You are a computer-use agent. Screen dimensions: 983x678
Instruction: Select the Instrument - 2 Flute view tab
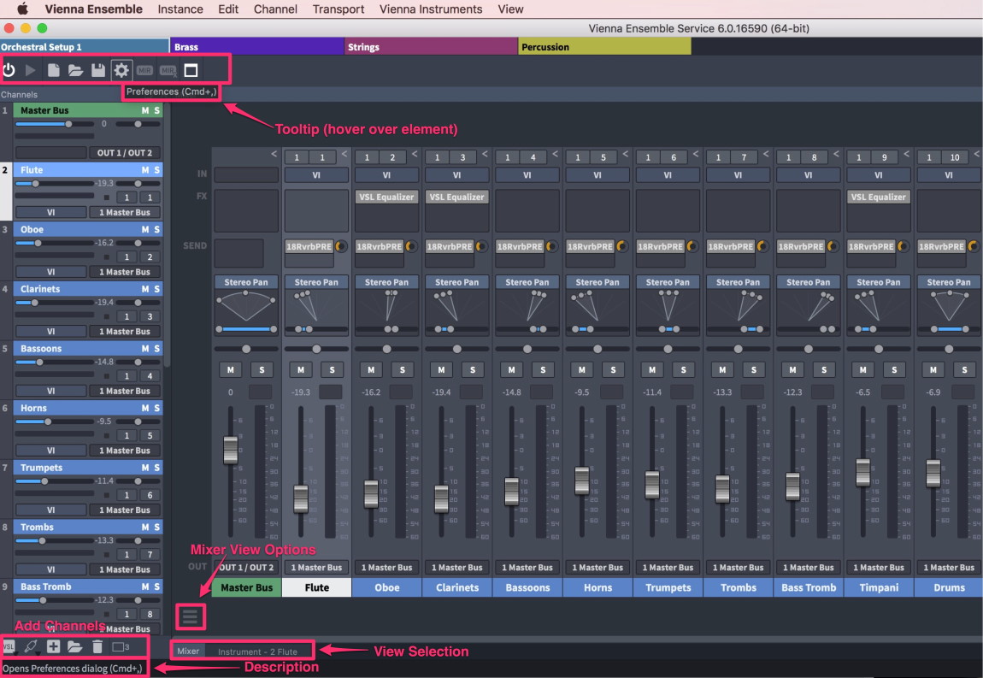(257, 651)
